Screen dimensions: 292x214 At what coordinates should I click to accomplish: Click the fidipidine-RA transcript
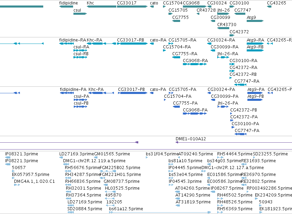(67, 44)
